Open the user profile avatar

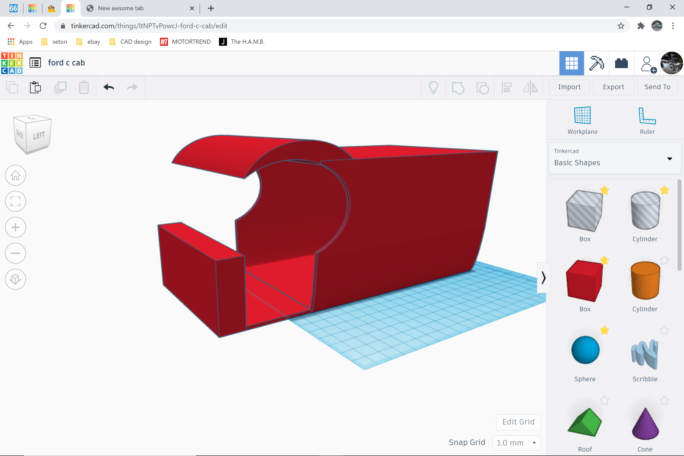(x=672, y=63)
